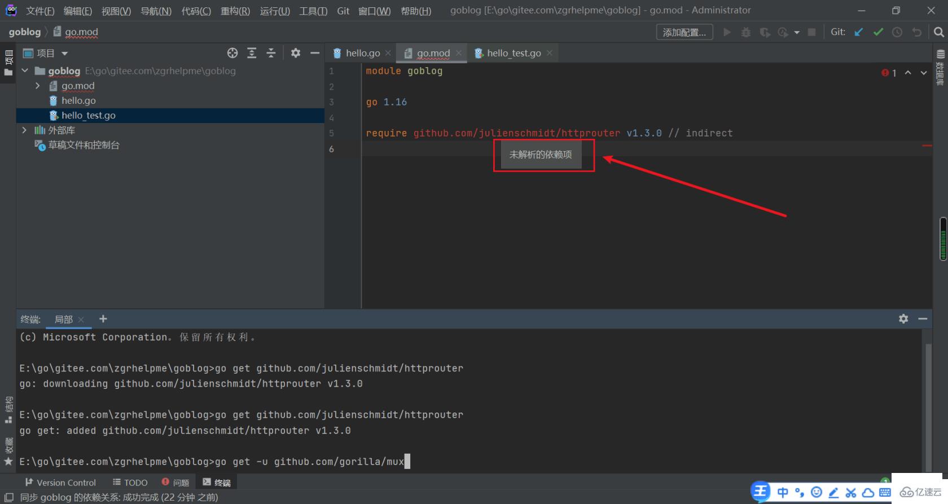Click the Debug bug icon
Screen dimensions: 948x504
tap(746, 32)
